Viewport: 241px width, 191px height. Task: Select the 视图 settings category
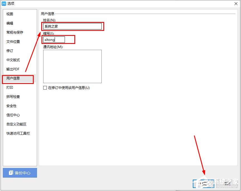click(9, 14)
